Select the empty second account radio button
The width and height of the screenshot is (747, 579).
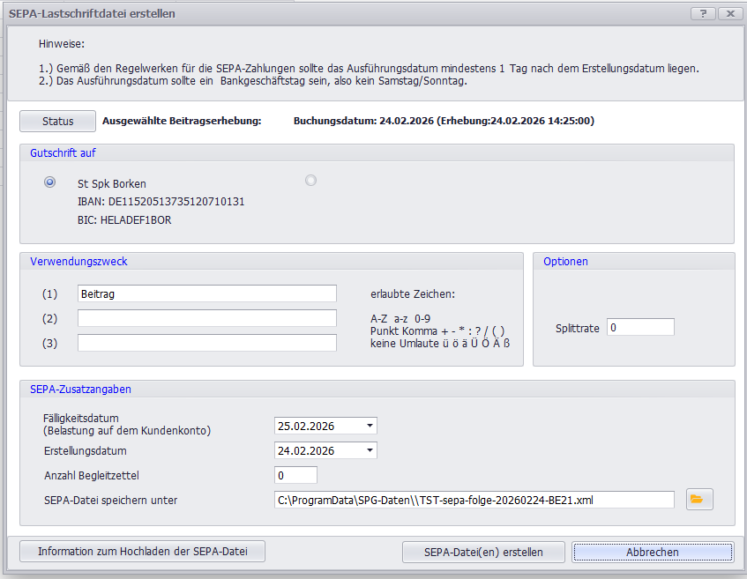[310, 181]
